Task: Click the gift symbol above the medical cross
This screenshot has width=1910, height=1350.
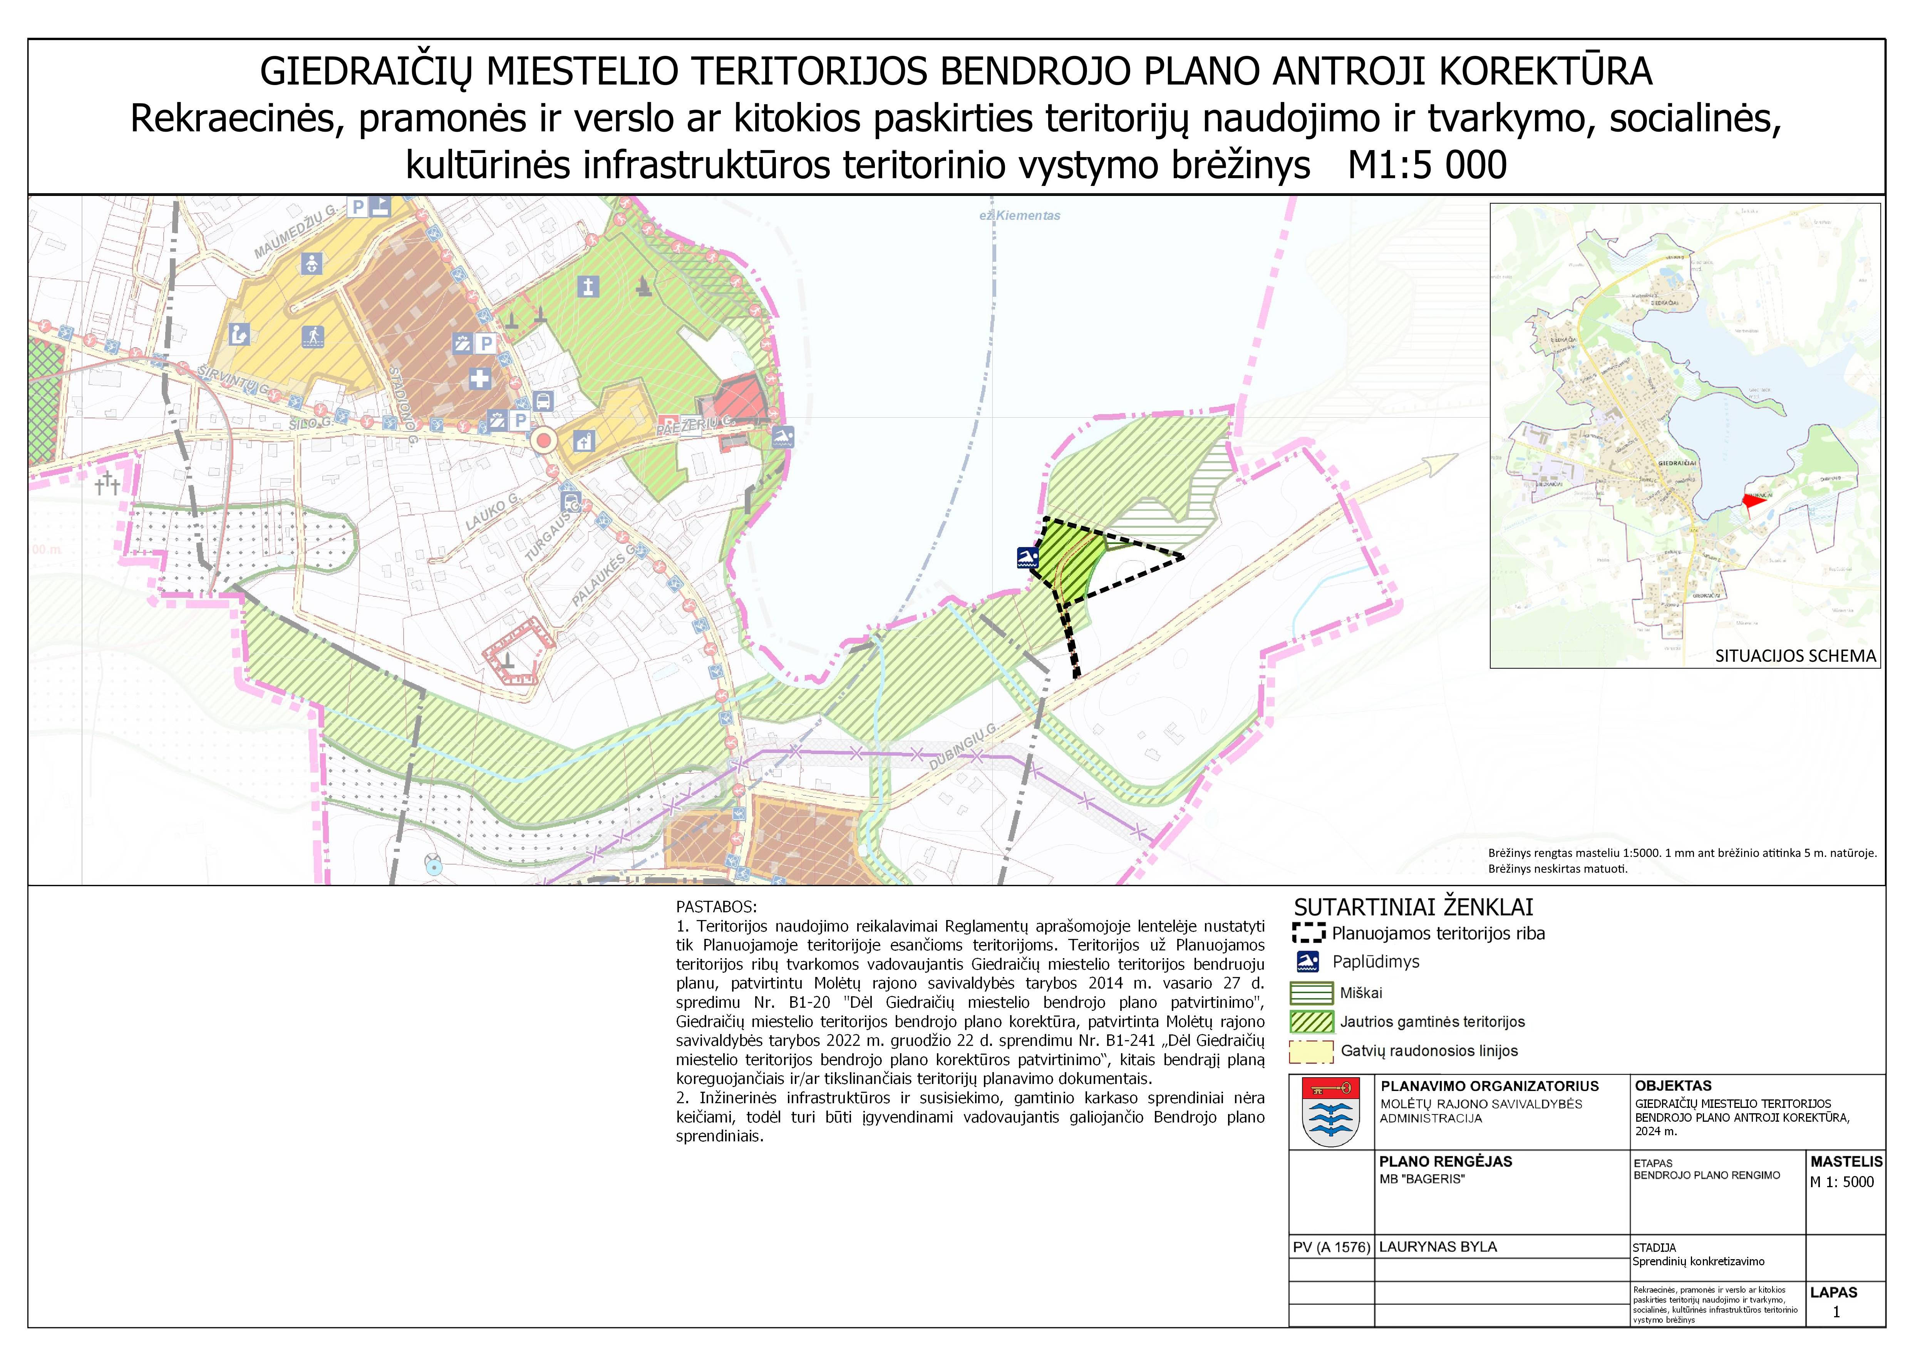Action: 462,343
